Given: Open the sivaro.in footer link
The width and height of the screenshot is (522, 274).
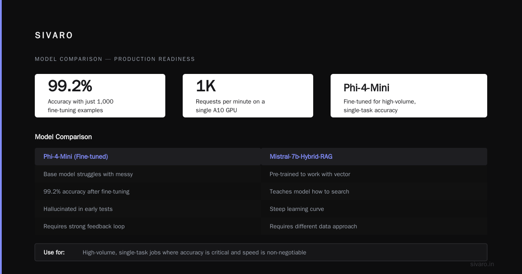Looking at the screenshot, I should pos(482,264).
